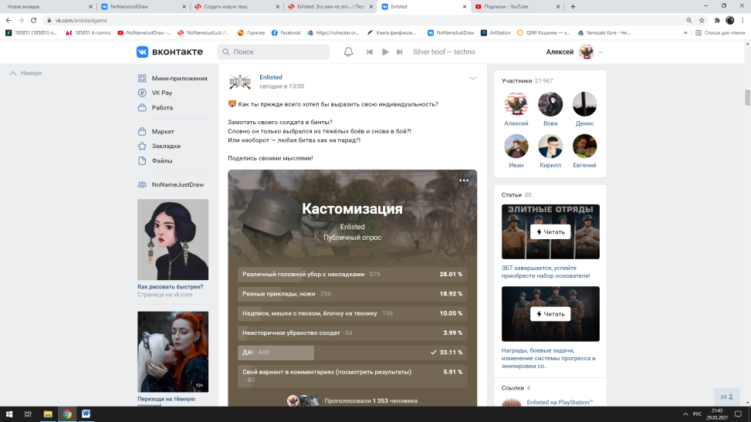Open NoNameJustDraw community in sidebar

tap(172, 184)
